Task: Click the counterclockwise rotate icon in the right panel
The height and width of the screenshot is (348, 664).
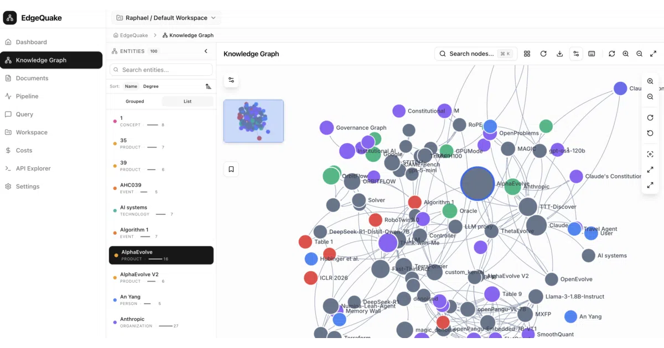Action: (x=650, y=133)
